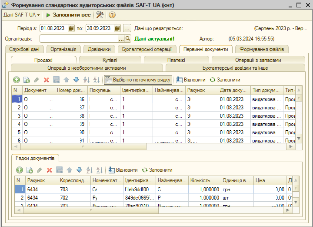
Task: Click the Рахунок header in documents table
Action: click(x=202, y=90)
